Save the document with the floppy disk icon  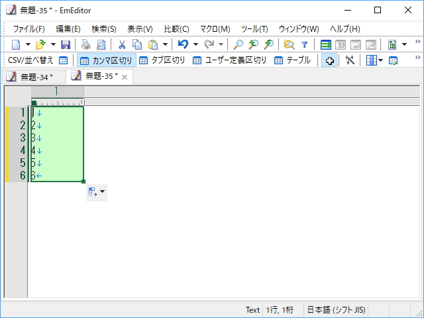click(66, 44)
